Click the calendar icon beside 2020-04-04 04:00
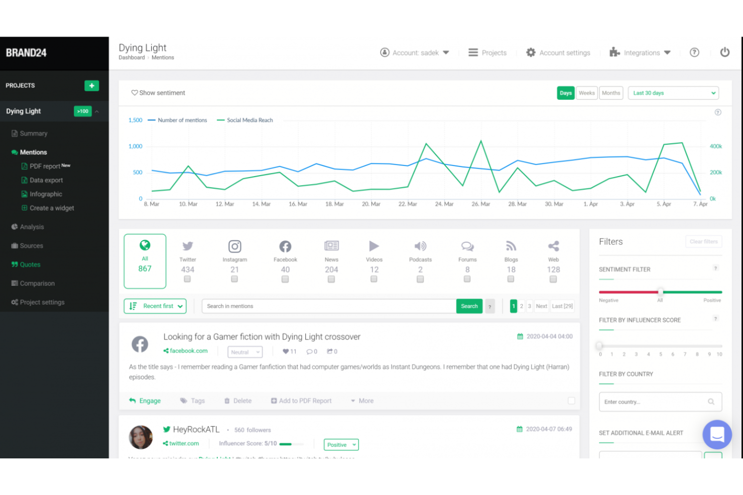 520,337
